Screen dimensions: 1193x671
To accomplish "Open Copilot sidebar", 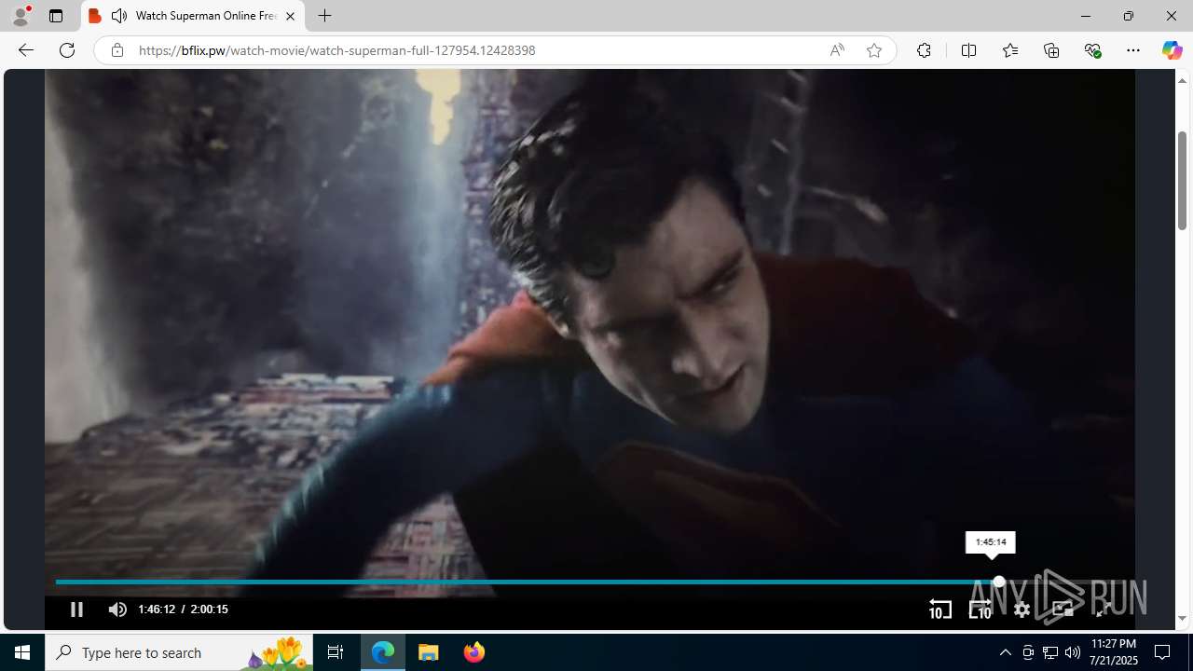I will pyautogui.click(x=1172, y=50).
